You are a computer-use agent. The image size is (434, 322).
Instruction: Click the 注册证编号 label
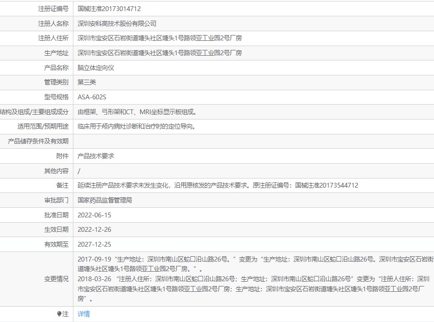coord(53,9)
